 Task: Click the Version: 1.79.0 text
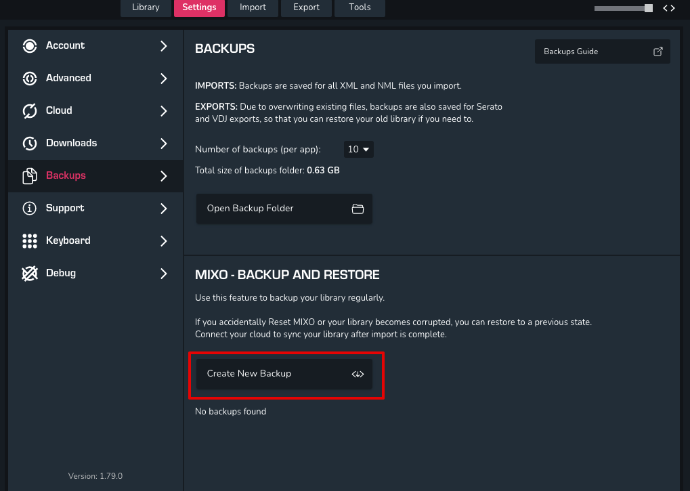pyautogui.click(x=95, y=476)
